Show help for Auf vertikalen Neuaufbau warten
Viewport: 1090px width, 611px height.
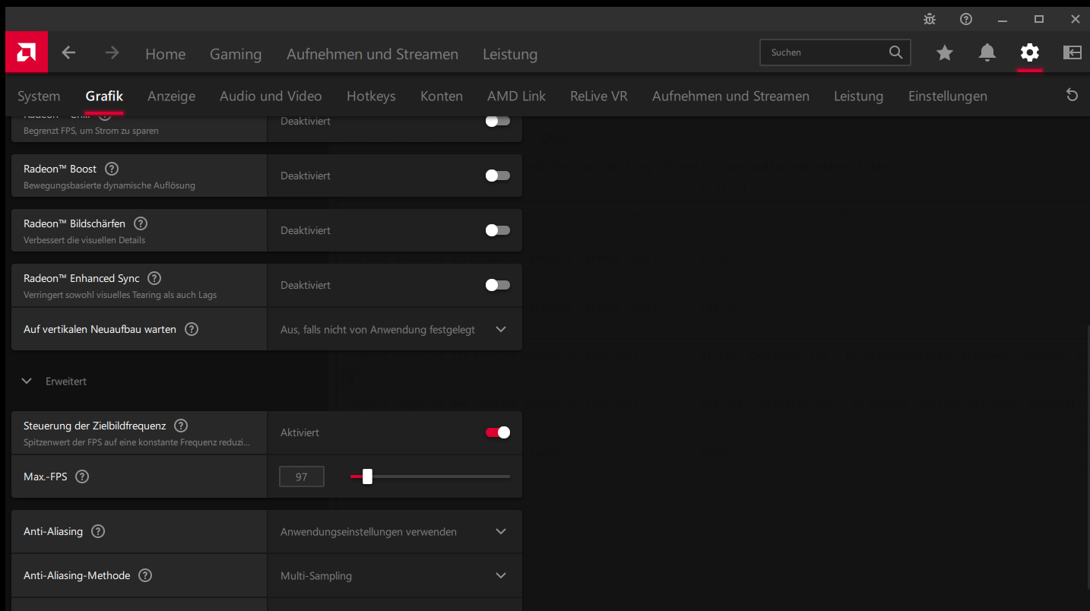[x=192, y=329]
